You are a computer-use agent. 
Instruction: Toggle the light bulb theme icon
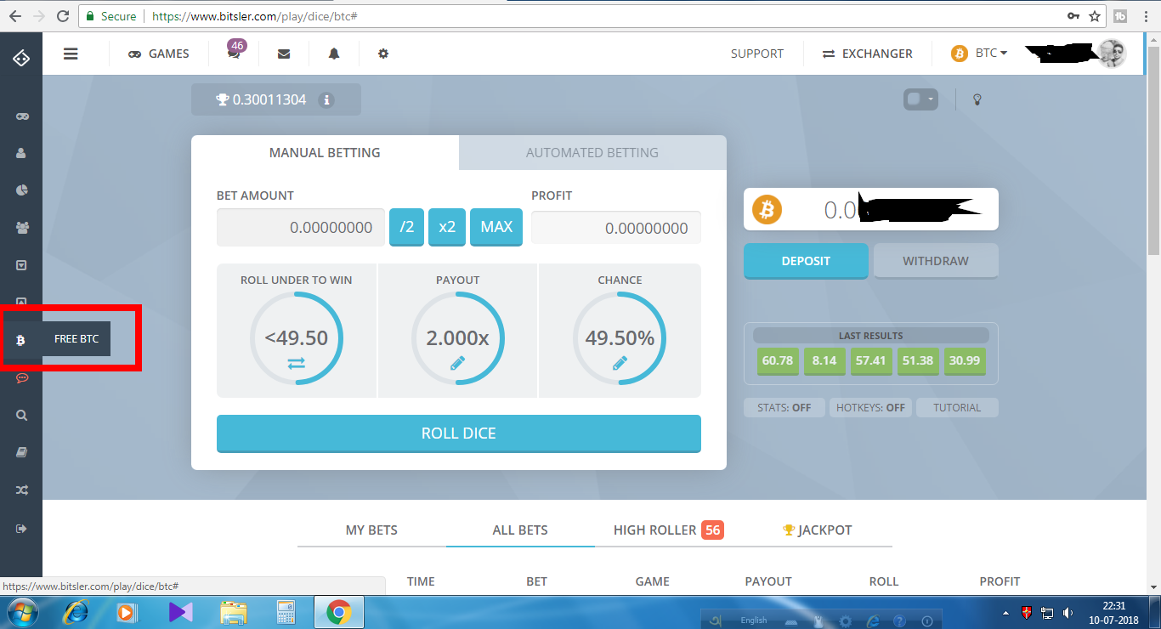tap(977, 99)
